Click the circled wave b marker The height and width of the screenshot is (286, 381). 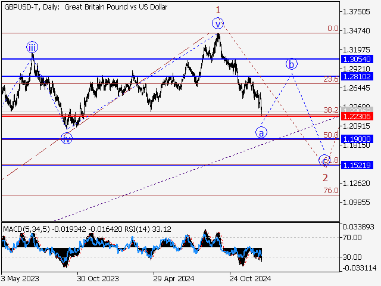(x=291, y=63)
